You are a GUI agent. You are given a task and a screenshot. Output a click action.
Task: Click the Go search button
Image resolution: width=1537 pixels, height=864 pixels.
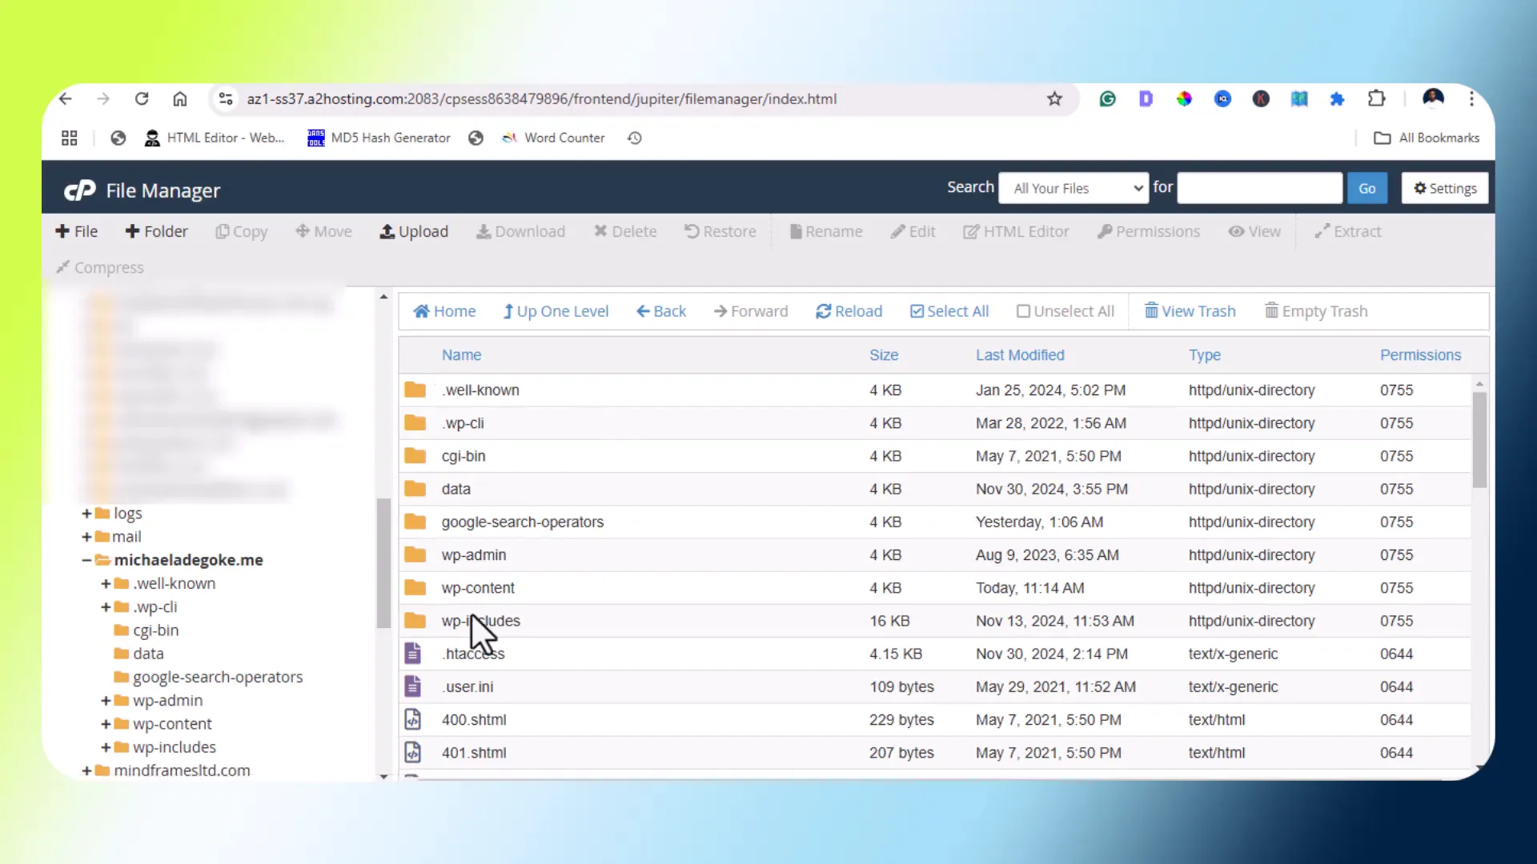[x=1366, y=189]
